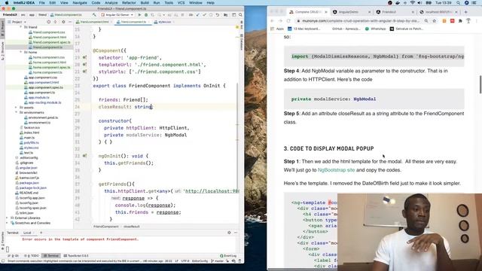Open Terminal panel gear settings
The image size is (482, 271).
tap(229, 233)
